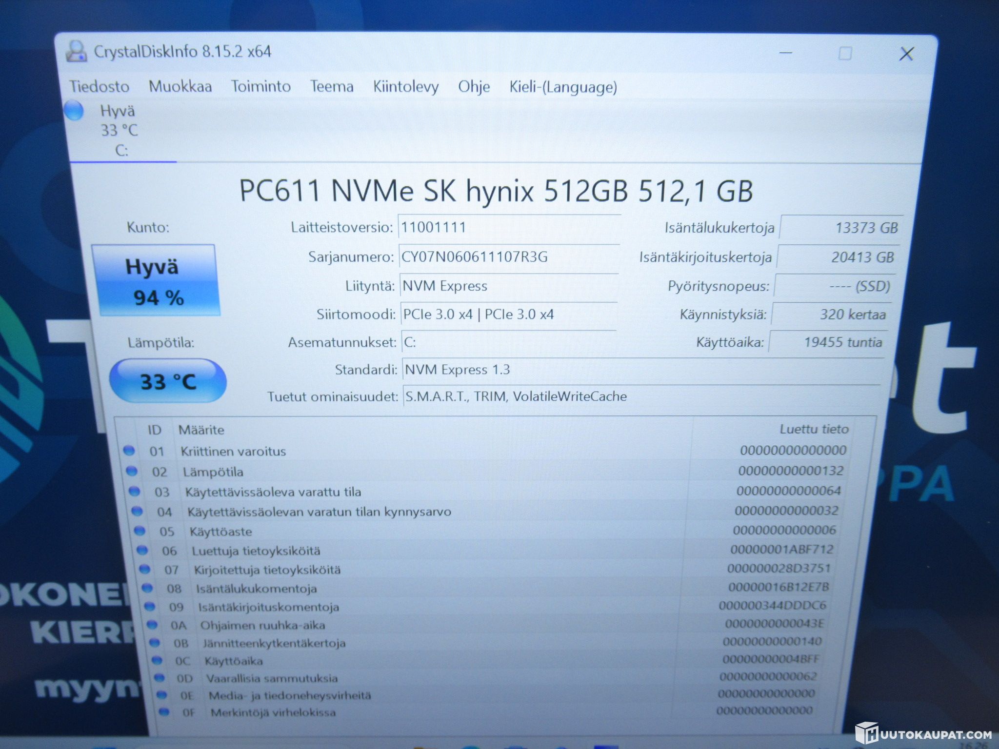Open the Muokkaa menu
Image resolution: width=999 pixels, height=749 pixels.
point(180,86)
